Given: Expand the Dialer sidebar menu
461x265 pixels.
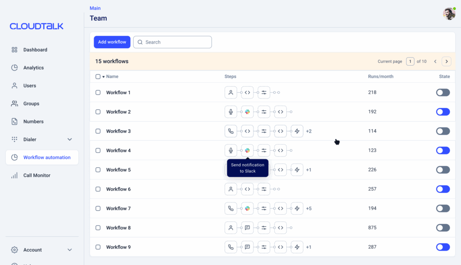Looking at the screenshot, I should click(x=69, y=139).
